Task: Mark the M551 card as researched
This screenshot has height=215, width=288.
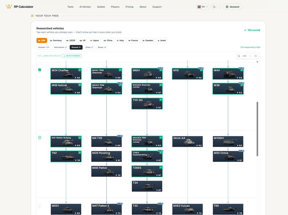Action: [x=66, y=209]
